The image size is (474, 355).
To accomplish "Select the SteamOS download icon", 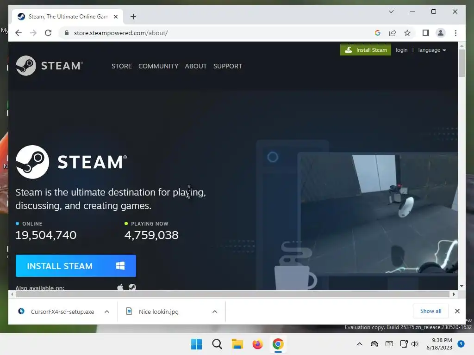I will [x=132, y=287].
